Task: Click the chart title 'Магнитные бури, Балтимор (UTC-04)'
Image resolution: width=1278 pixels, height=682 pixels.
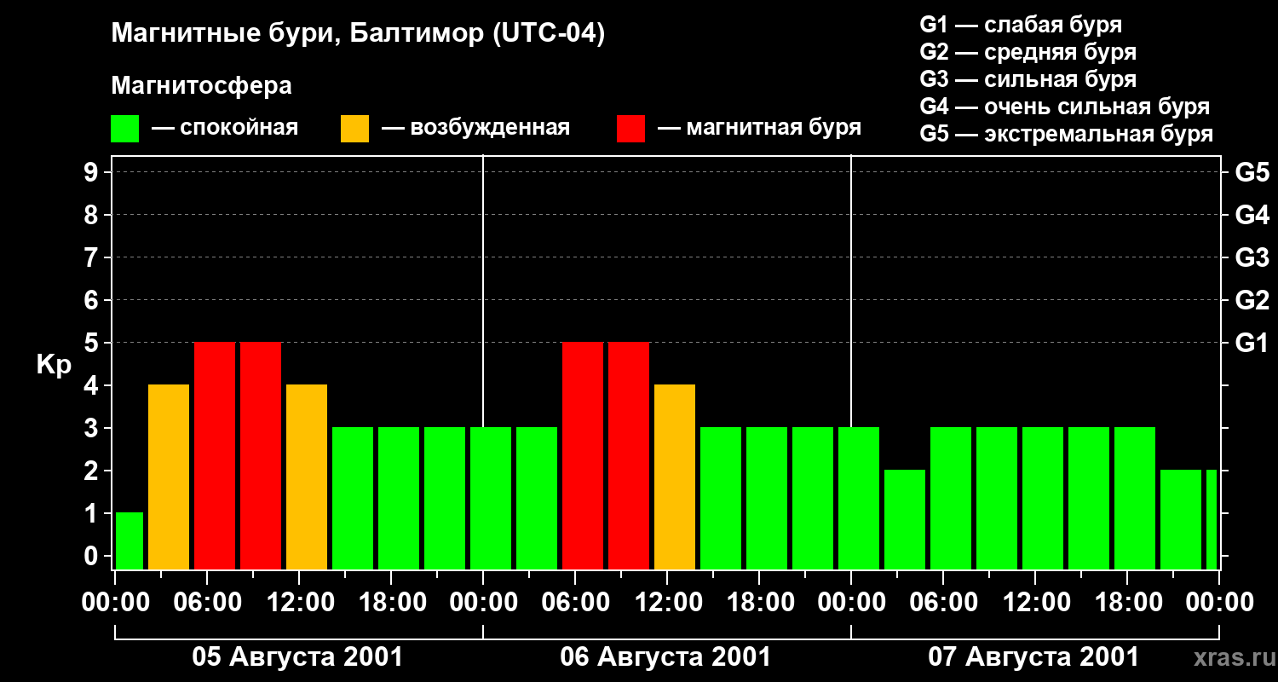Action: point(358,34)
